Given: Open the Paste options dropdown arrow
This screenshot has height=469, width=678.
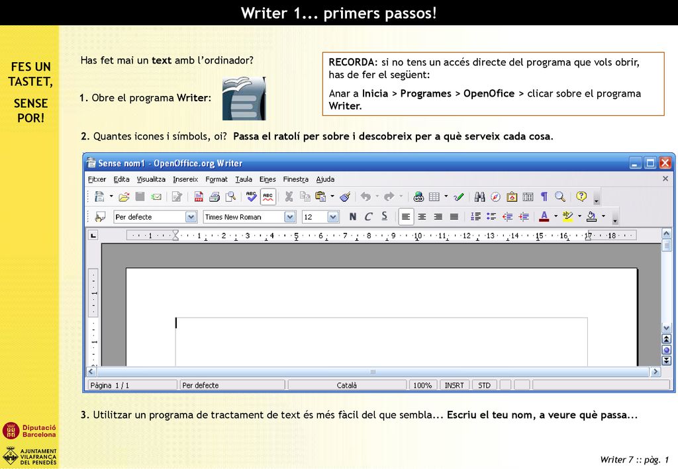Looking at the screenshot, I should (332, 196).
